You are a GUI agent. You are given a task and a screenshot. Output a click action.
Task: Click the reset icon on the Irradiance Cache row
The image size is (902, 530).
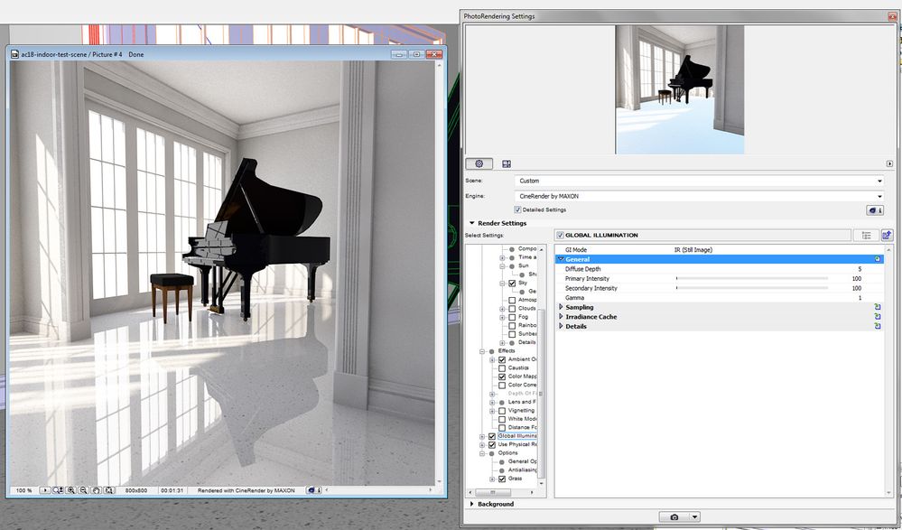[x=878, y=317]
